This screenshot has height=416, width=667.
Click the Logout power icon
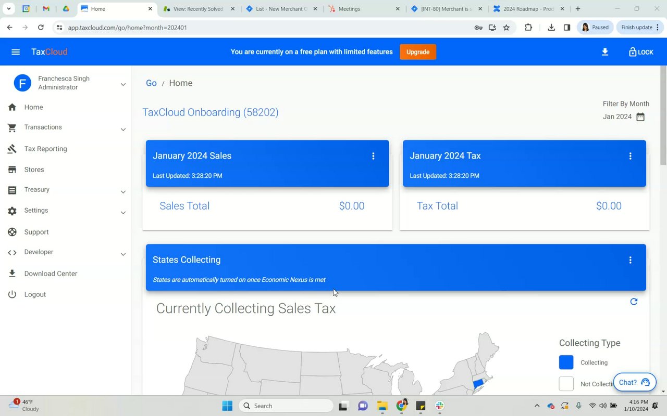pyautogui.click(x=13, y=294)
